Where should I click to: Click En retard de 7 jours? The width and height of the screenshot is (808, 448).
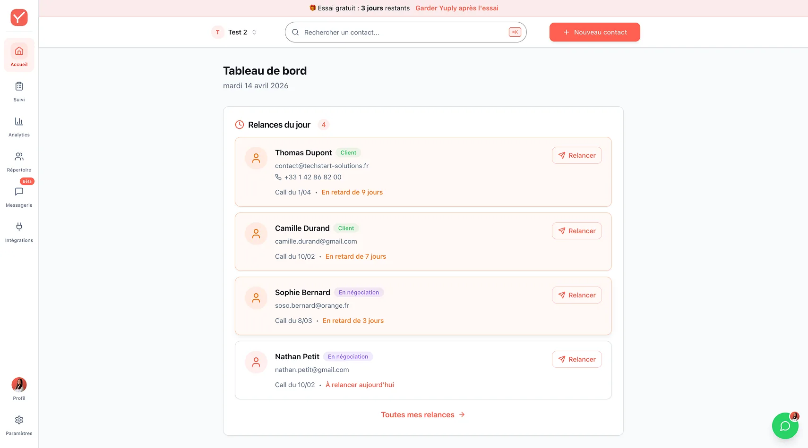tap(356, 256)
